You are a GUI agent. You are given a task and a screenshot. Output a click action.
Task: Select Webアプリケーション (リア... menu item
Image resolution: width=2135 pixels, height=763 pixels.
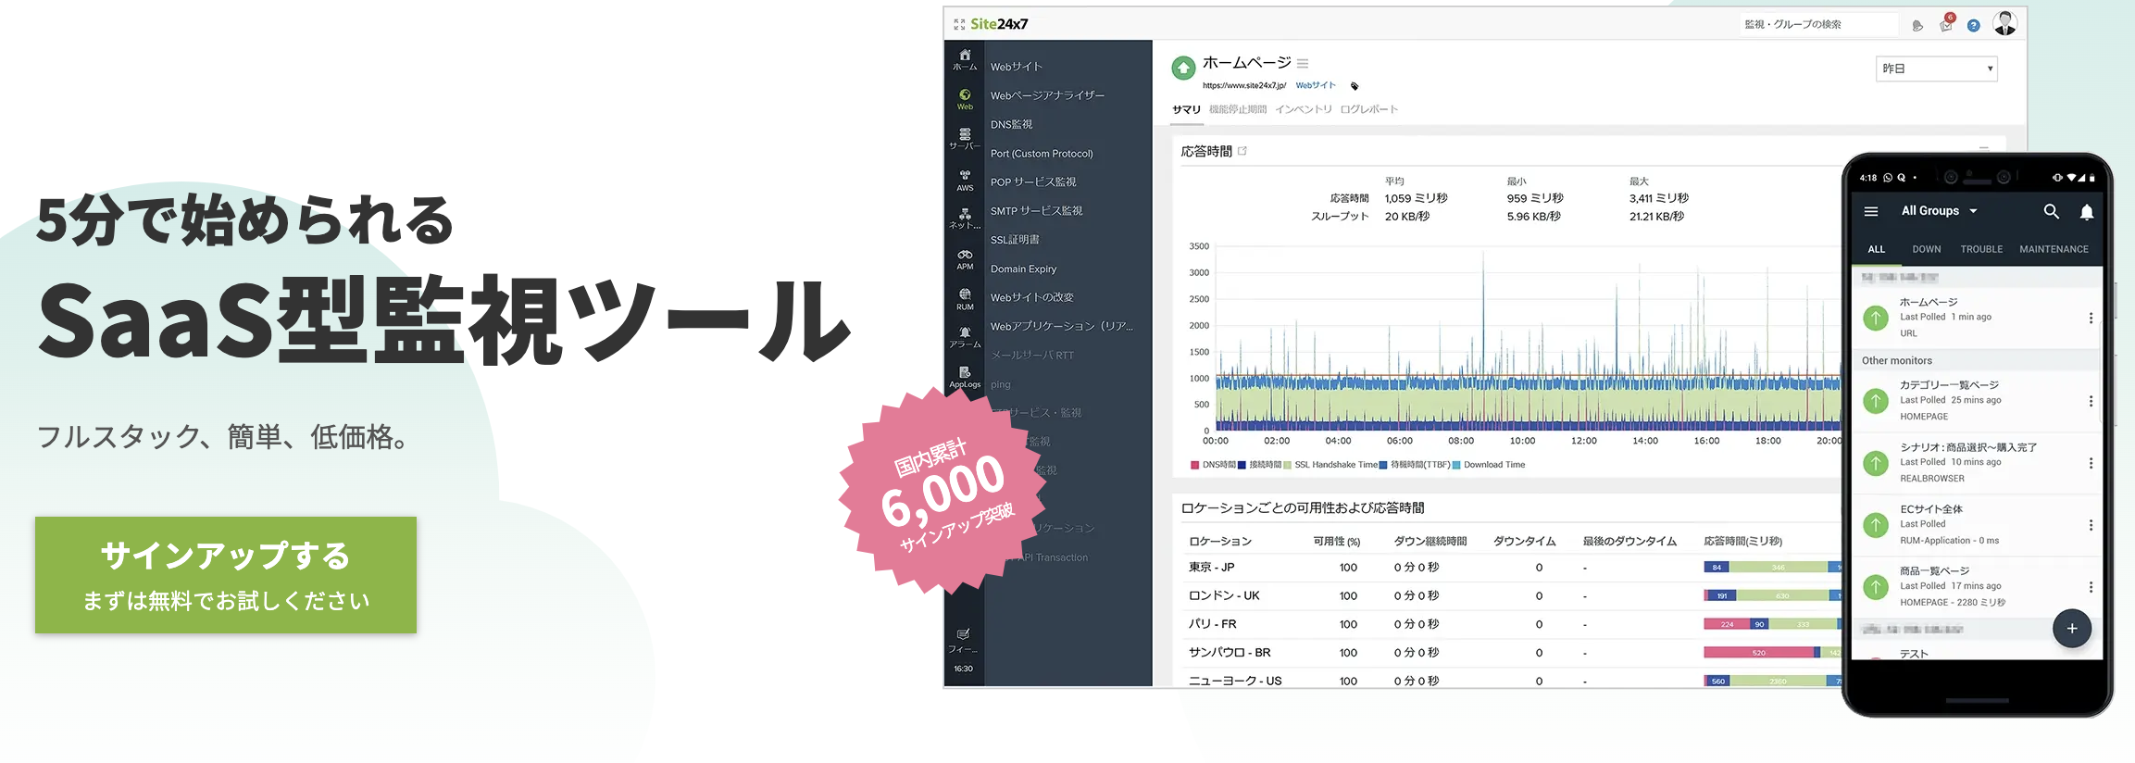click(x=1062, y=326)
